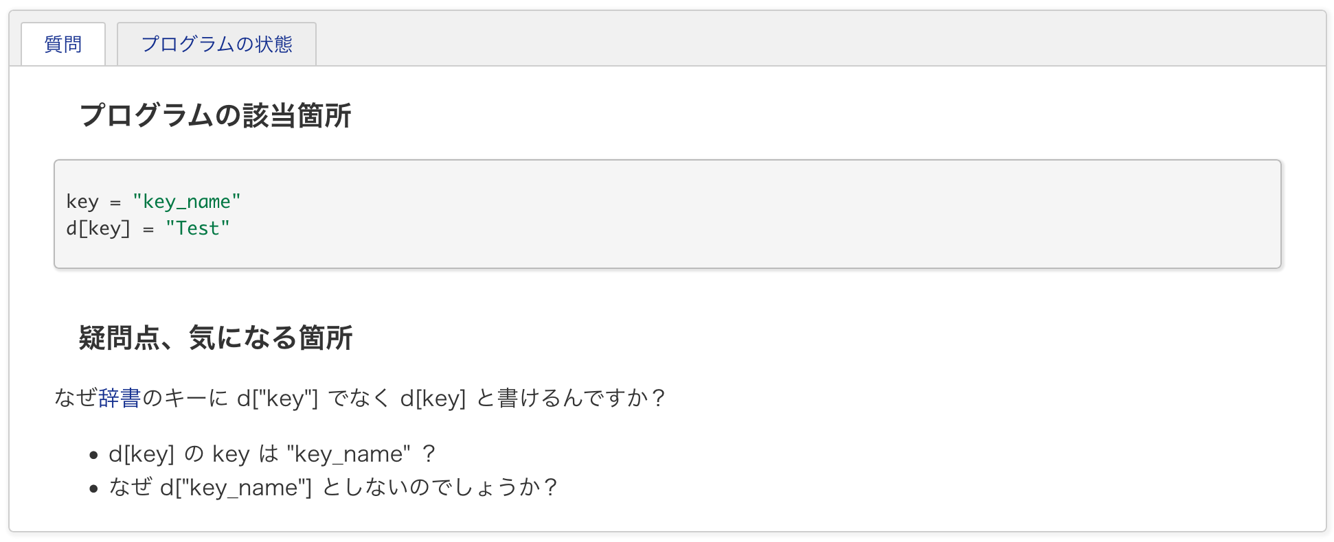Follow the 辞書 link in the question
This screenshot has height=542, width=1334.
[120, 398]
